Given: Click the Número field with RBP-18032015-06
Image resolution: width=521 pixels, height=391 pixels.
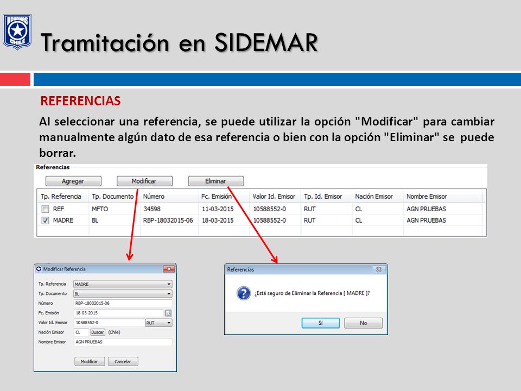Looking at the screenshot, I should tap(123, 303).
